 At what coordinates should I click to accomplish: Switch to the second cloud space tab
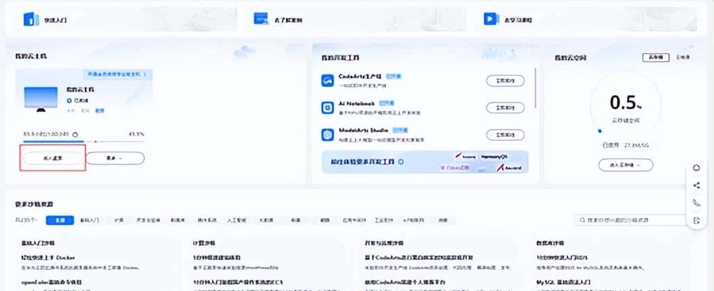684,57
